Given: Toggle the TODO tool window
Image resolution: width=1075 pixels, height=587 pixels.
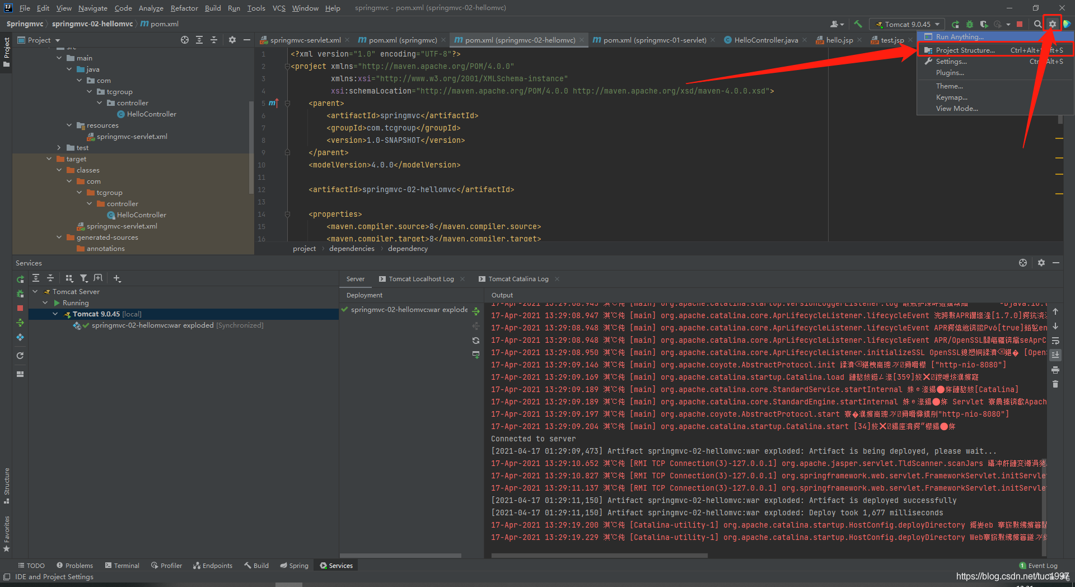Looking at the screenshot, I should click(31, 566).
